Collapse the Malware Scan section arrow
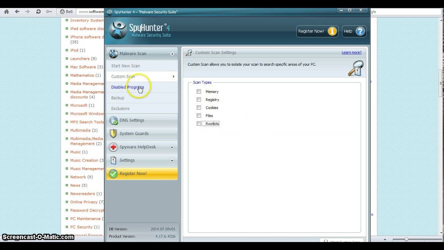The height and width of the screenshot is (250, 444). point(172,54)
